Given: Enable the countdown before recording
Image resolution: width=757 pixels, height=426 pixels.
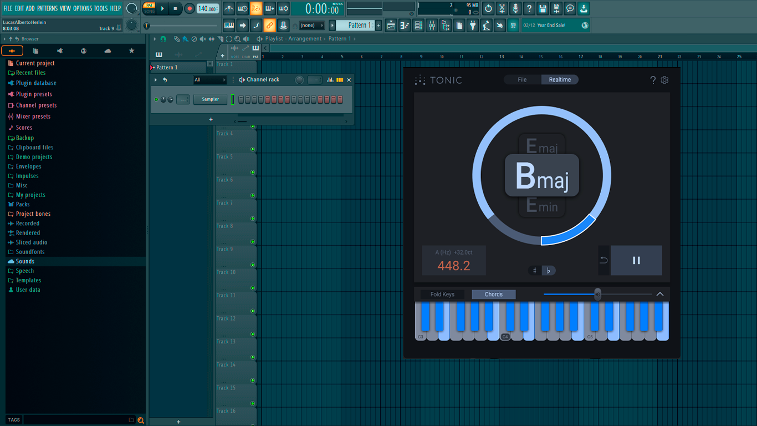Looking at the screenshot, I should click(256, 8).
